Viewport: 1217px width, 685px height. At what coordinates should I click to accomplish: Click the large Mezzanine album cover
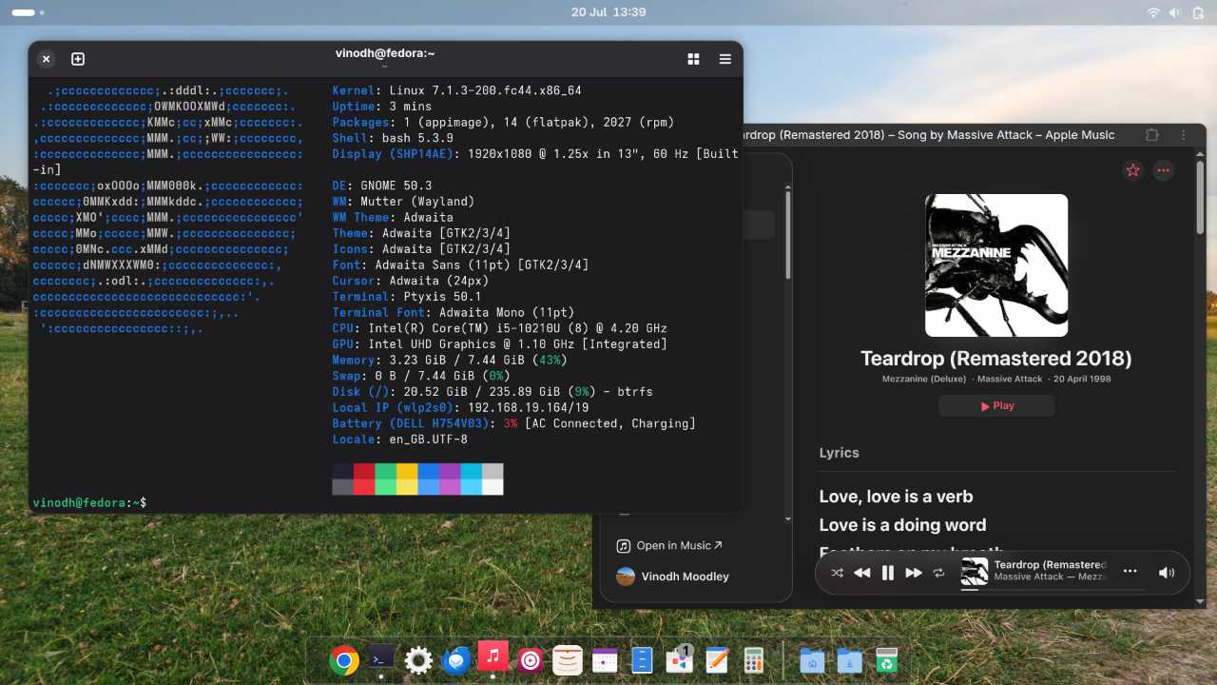click(x=996, y=265)
